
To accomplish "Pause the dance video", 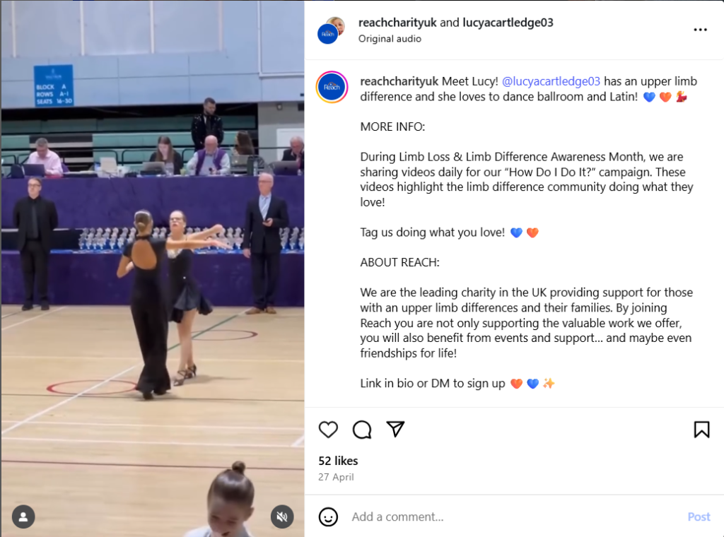I will [153, 268].
